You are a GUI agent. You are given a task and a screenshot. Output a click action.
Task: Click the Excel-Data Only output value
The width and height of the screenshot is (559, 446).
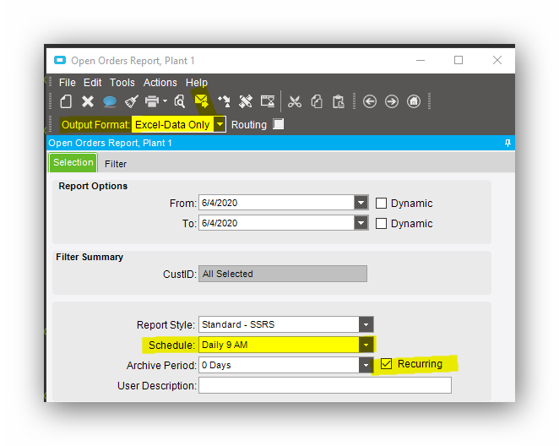[x=172, y=124]
